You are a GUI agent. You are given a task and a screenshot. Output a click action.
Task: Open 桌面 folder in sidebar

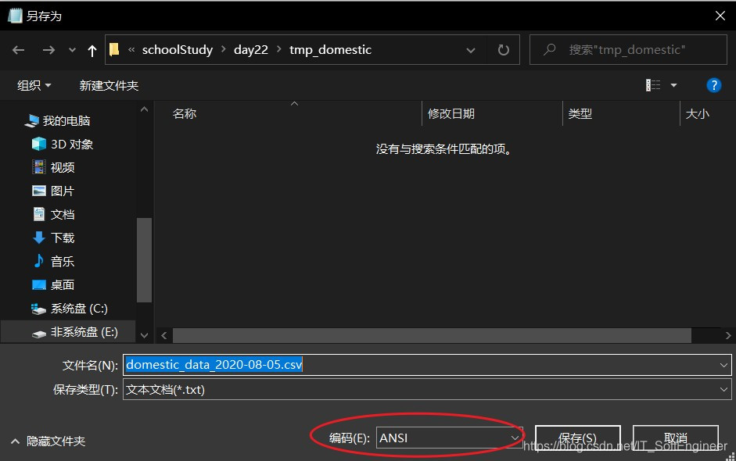[63, 284]
